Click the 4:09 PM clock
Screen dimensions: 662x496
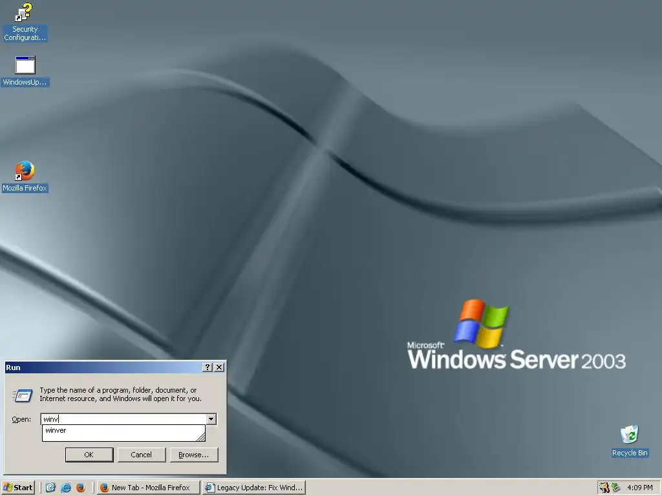pos(639,488)
